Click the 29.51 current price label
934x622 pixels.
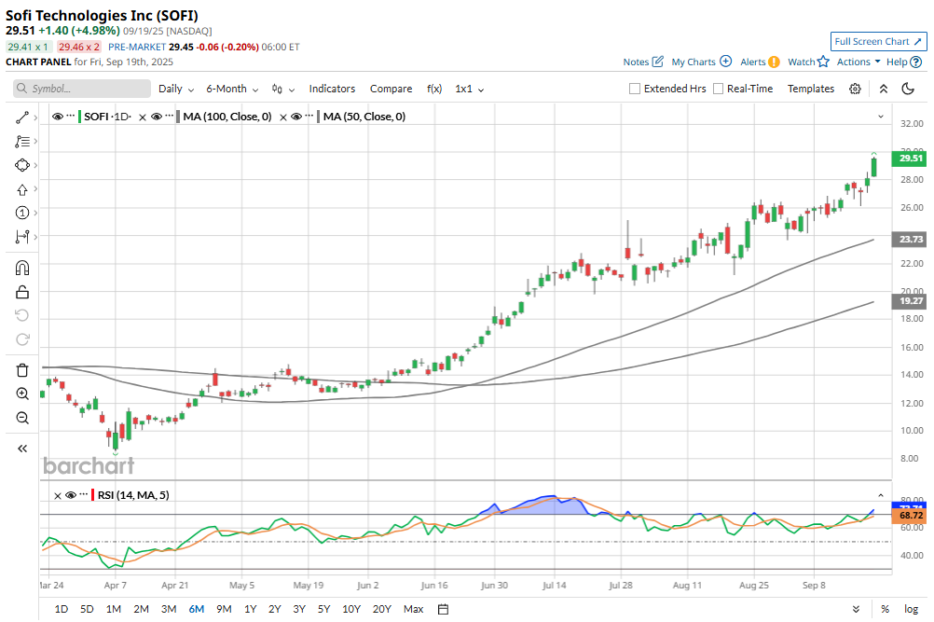(x=909, y=158)
